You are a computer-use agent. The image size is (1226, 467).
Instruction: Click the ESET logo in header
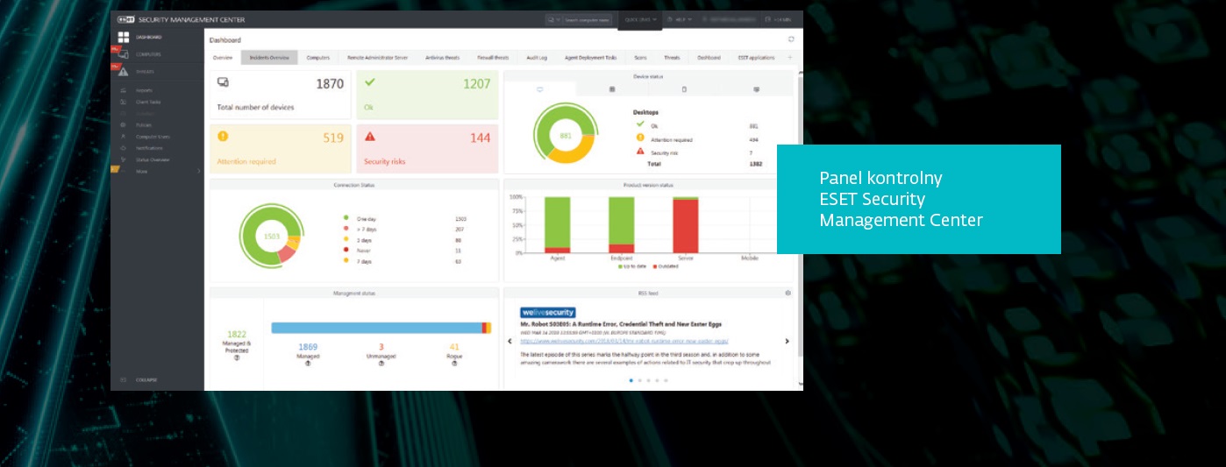coord(127,18)
